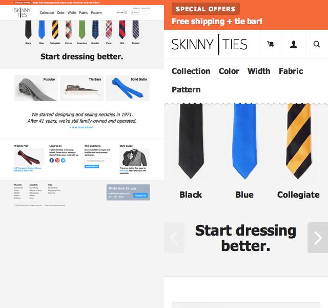The height and width of the screenshot is (308, 328).
Task: Open the Pinterest icon under Loop Us In
Action: [x=57, y=160]
